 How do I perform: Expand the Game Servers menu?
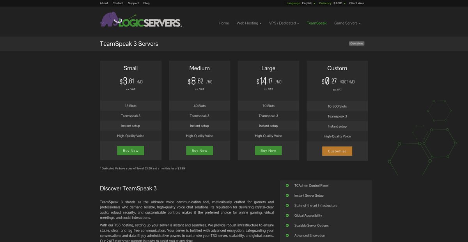tap(347, 23)
